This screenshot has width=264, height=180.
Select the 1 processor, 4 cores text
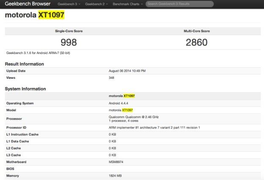coord(124,121)
